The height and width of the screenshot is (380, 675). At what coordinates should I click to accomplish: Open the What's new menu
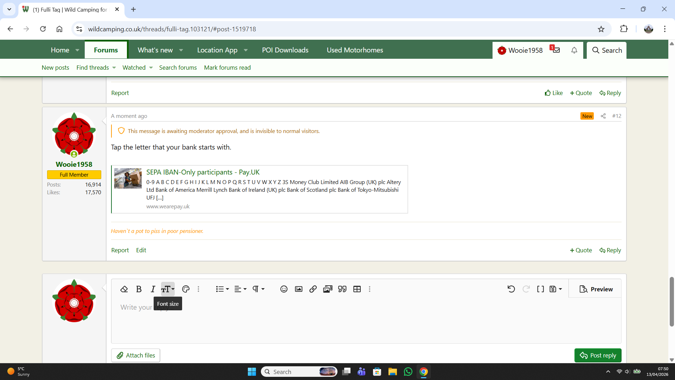click(155, 50)
